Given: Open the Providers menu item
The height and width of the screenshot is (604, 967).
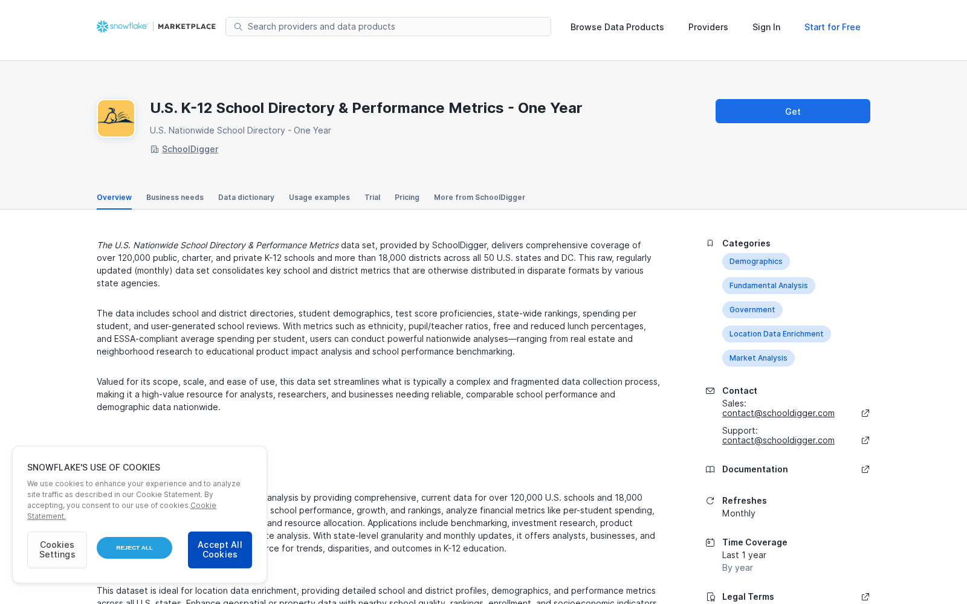Looking at the screenshot, I should 708,27.
